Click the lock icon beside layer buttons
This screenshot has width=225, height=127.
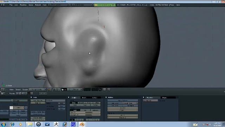(x=104, y=90)
